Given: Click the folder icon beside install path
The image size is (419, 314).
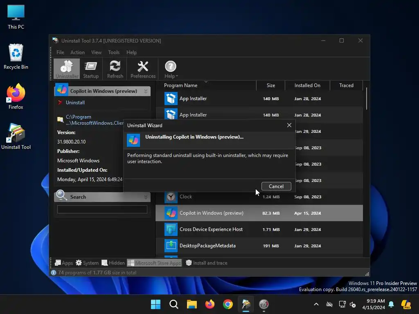Looking at the screenshot, I should point(61,119).
